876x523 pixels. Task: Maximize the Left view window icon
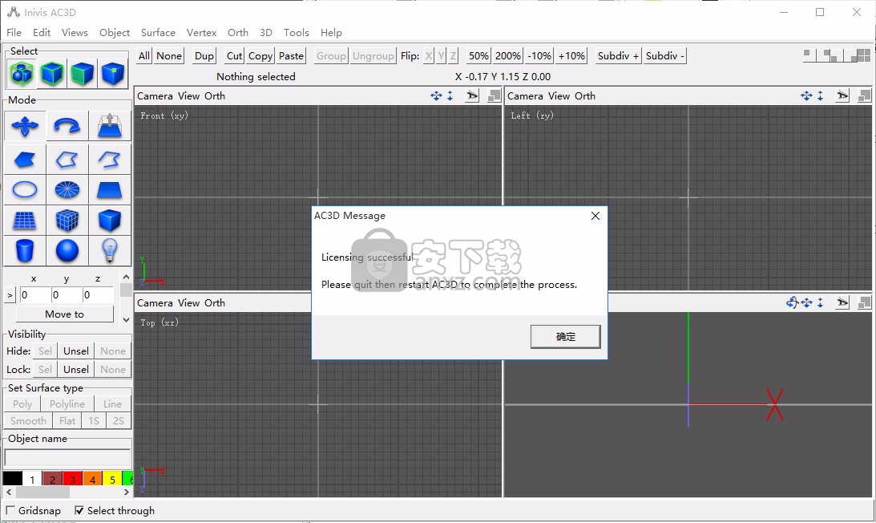click(864, 95)
